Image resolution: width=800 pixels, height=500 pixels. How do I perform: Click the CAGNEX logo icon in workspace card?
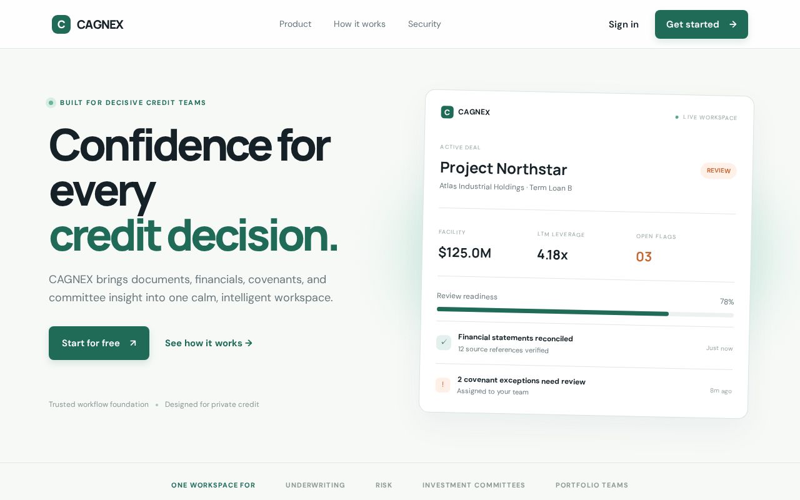(x=447, y=112)
